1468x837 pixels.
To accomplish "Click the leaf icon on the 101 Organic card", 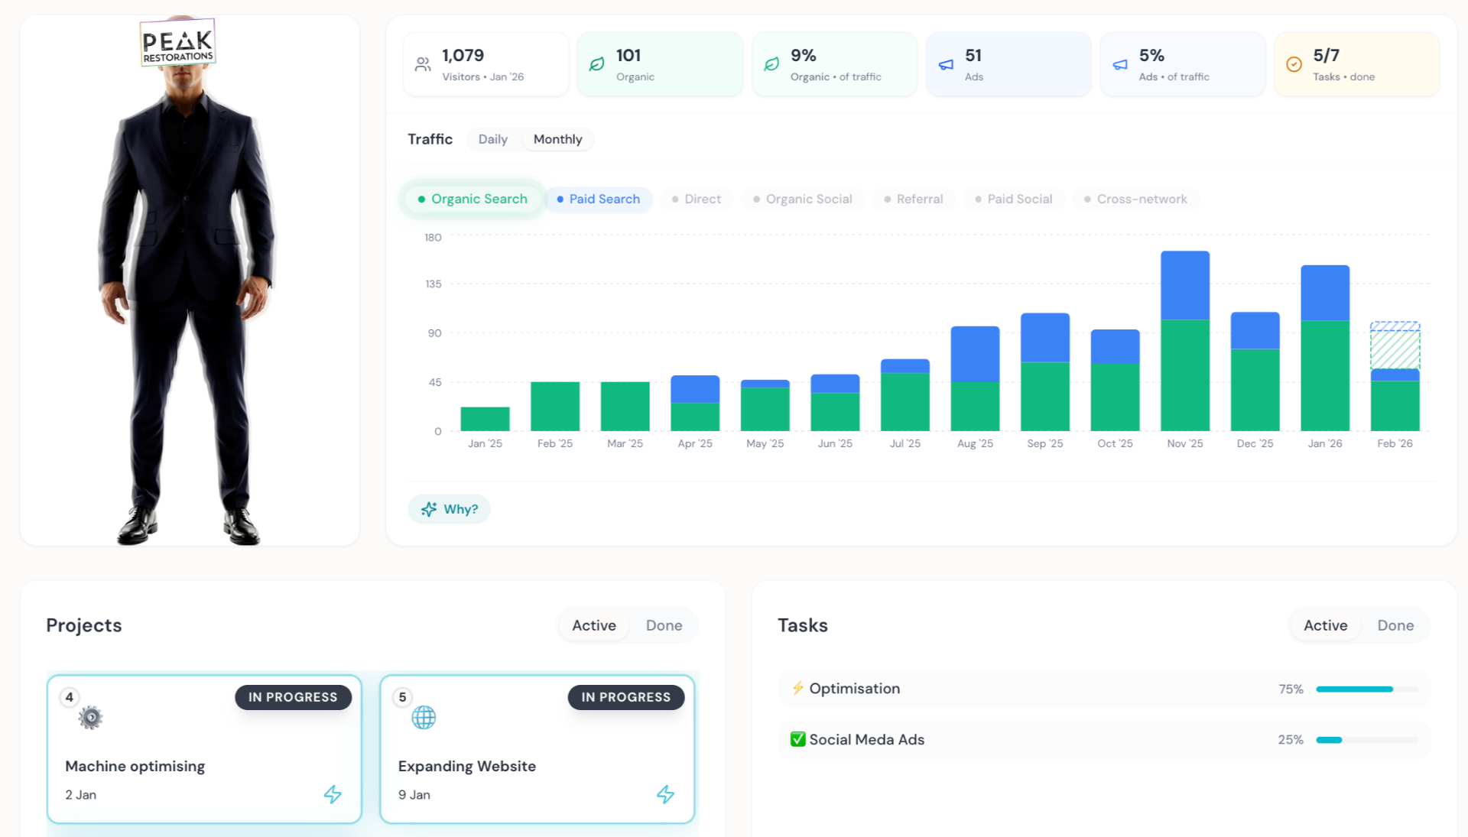I will tap(597, 65).
